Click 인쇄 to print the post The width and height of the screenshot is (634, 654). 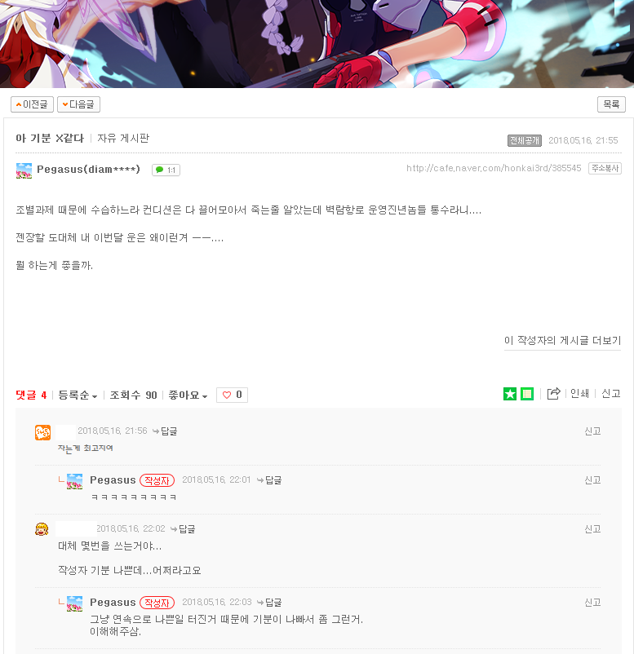[579, 393]
